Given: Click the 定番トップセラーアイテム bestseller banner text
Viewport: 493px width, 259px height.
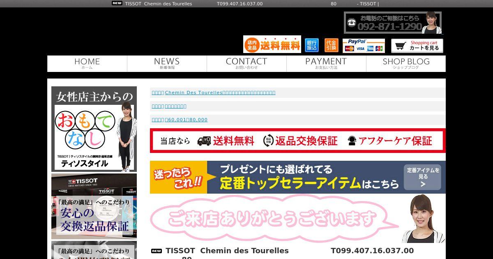Looking at the screenshot, I should (290, 183).
